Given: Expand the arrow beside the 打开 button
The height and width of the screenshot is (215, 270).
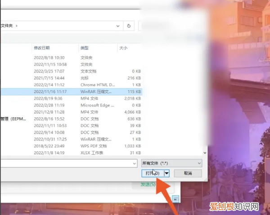Looking at the screenshot, I should pyautogui.click(x=166, y=173).
